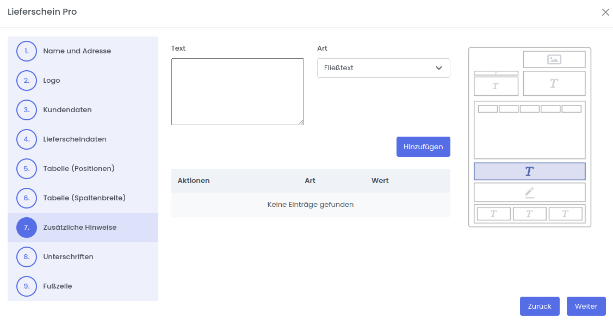Select the highlighted text block in the layout preview
613x325 pixels.
coord(529,171)
